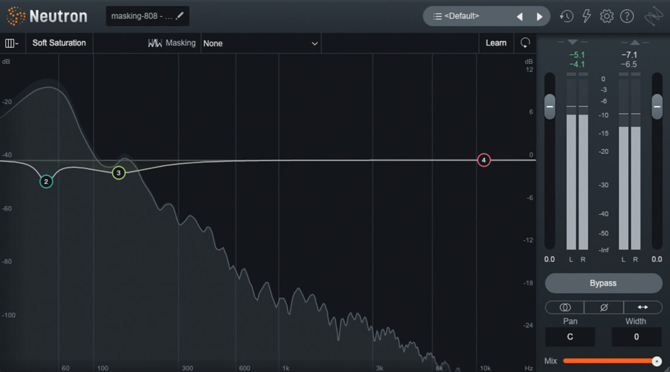The width and height of the screenshot is (670, 372).
Task: Click the Bypass button
Action: (x=603, y=283)
